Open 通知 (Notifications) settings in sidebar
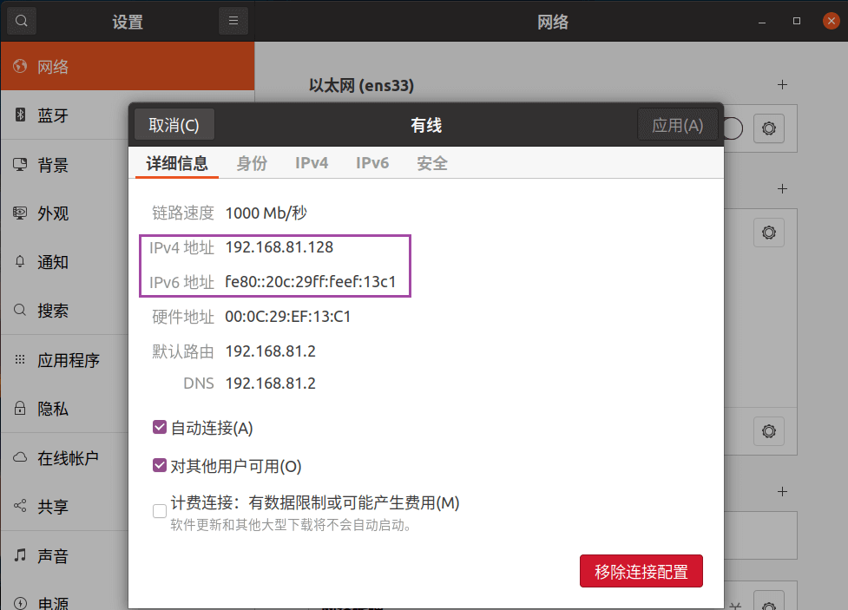The height and width of the screenshot is (610, 848). click(52, 262)
